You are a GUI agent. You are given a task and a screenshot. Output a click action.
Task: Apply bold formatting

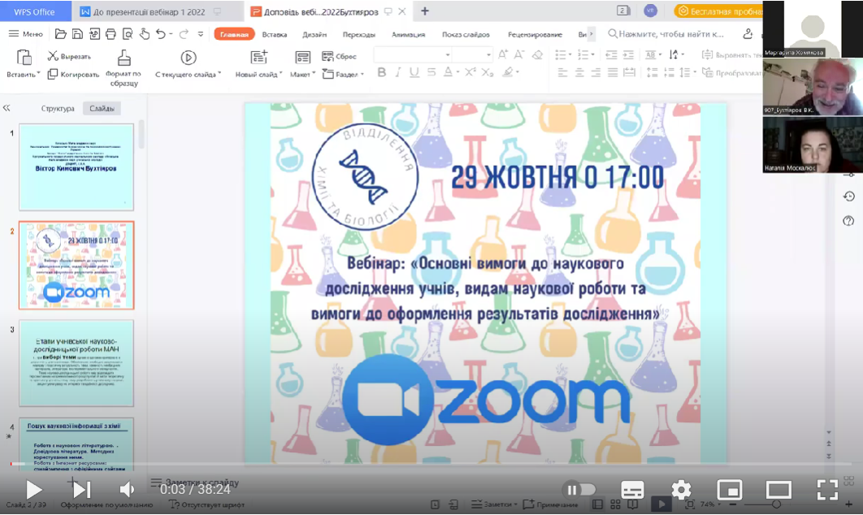[381, 72]
